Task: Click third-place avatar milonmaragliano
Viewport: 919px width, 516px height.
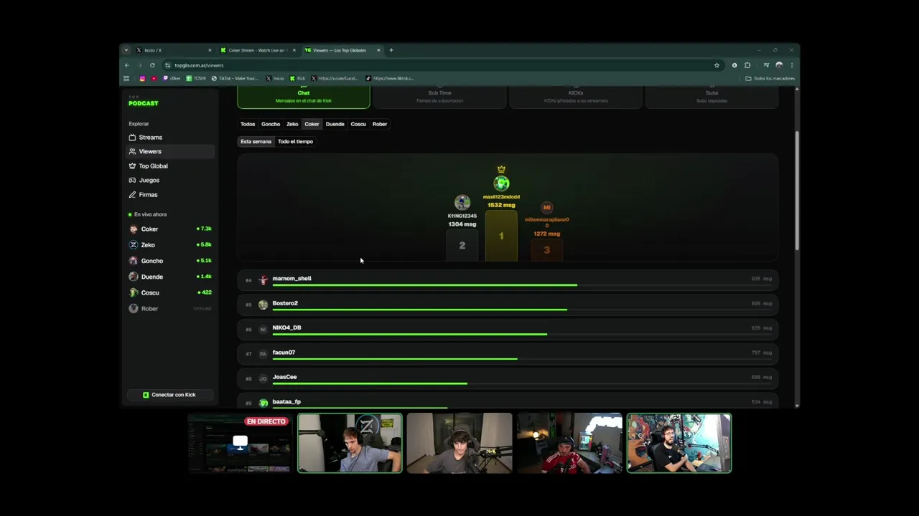Action: [x=546, y=208]
